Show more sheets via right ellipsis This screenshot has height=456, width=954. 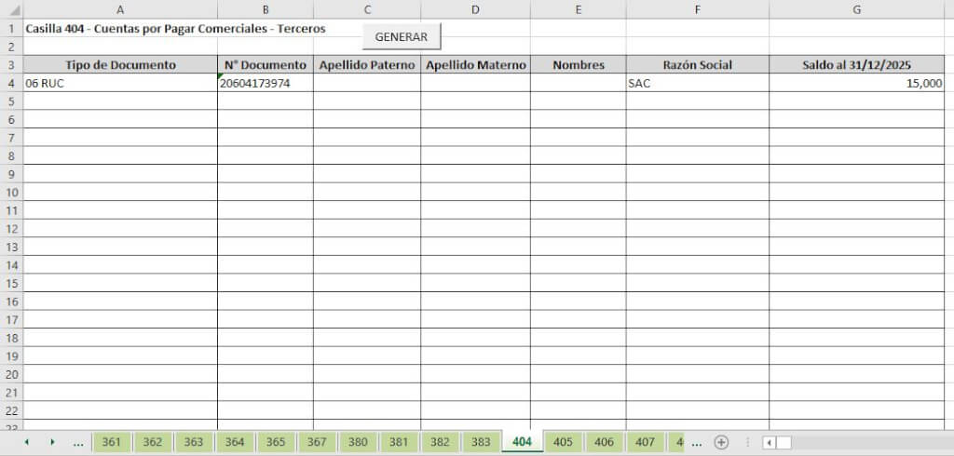point(697,442)
